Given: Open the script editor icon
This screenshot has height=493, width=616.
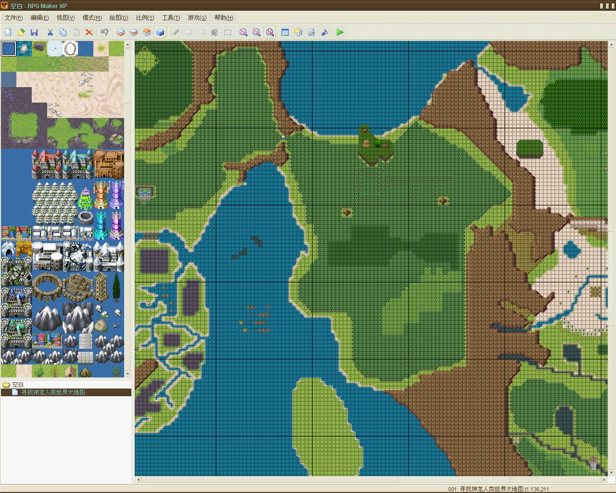Looking at the screenshot, I should [311, 32].
